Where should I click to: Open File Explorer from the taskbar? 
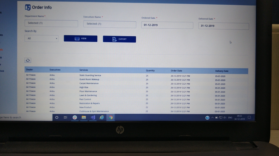click(84, 117)
